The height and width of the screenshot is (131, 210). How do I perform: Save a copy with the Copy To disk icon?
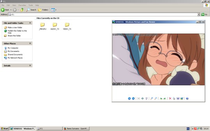(x=178, y=98)
